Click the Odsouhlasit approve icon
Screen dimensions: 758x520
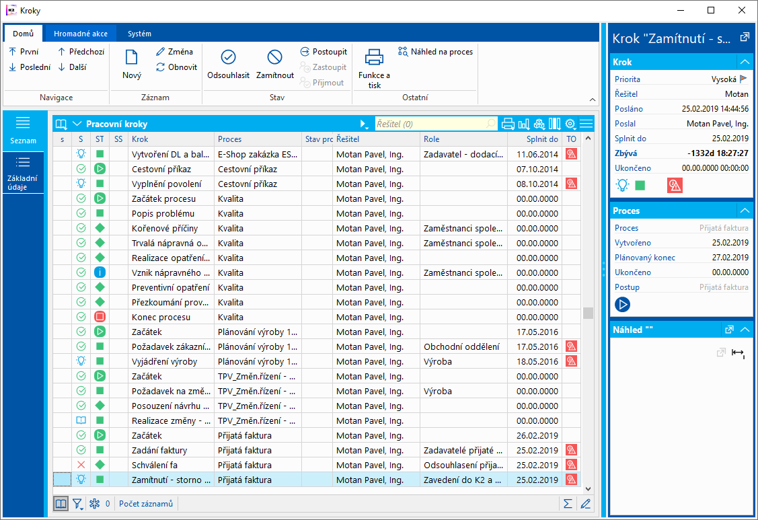click(x=228, y=58)
